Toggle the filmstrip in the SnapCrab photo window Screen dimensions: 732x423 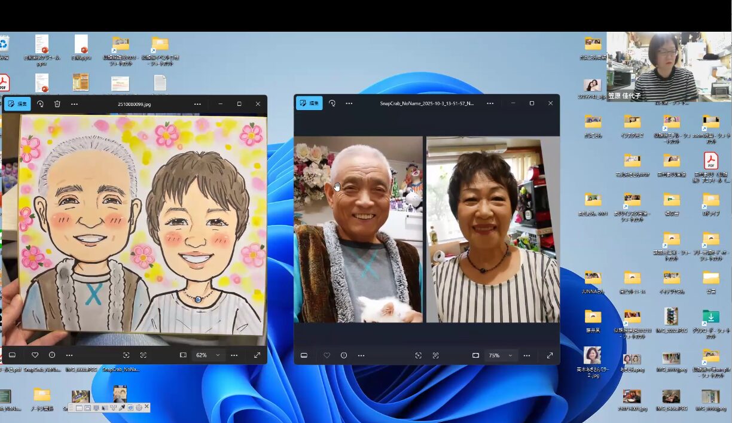click(304, 355)
